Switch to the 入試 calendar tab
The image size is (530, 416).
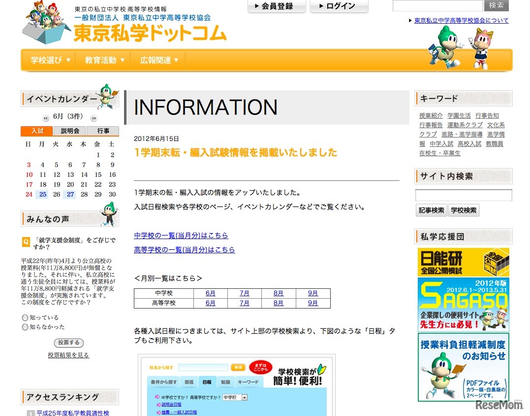37,131
